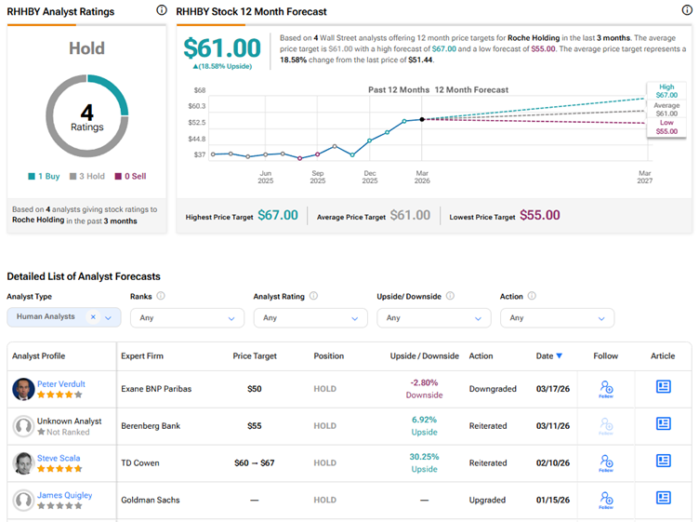
Task: Open the info icon beside RHHBY Analyst Ratings
Action: click(162, 11)
